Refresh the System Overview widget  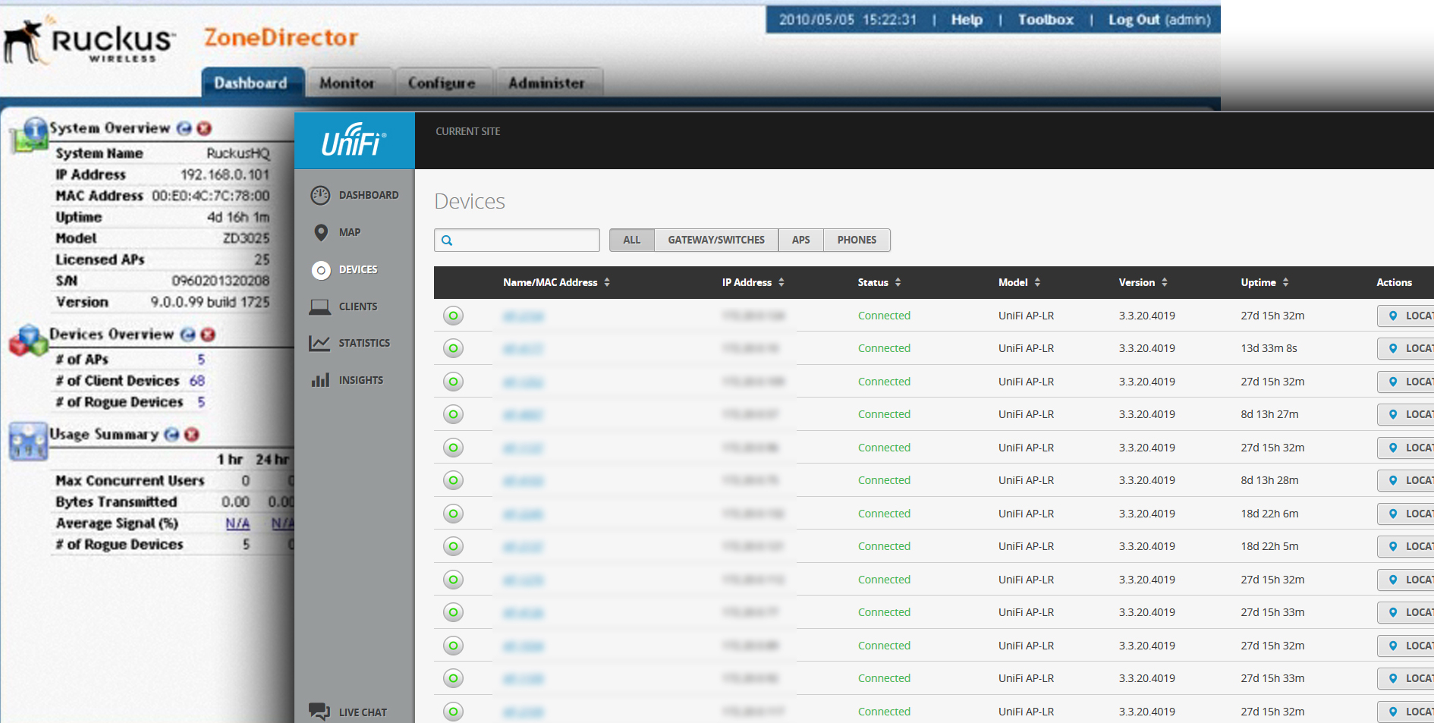[x=184, y=128]
